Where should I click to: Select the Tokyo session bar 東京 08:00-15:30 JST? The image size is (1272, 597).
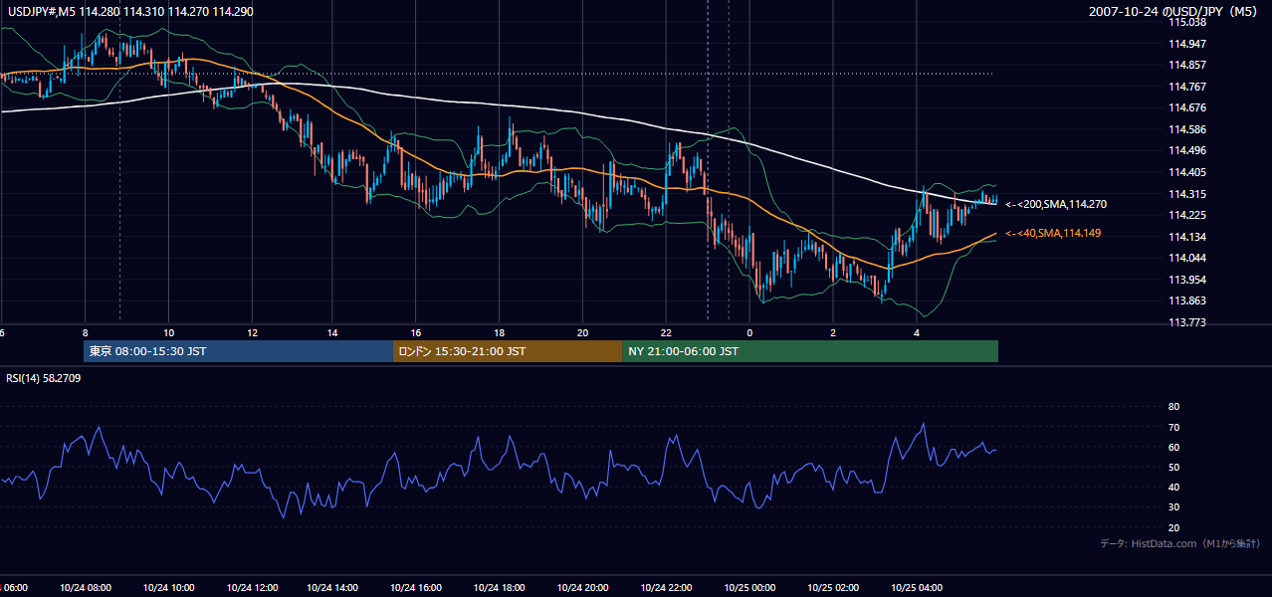coord(239,351)
